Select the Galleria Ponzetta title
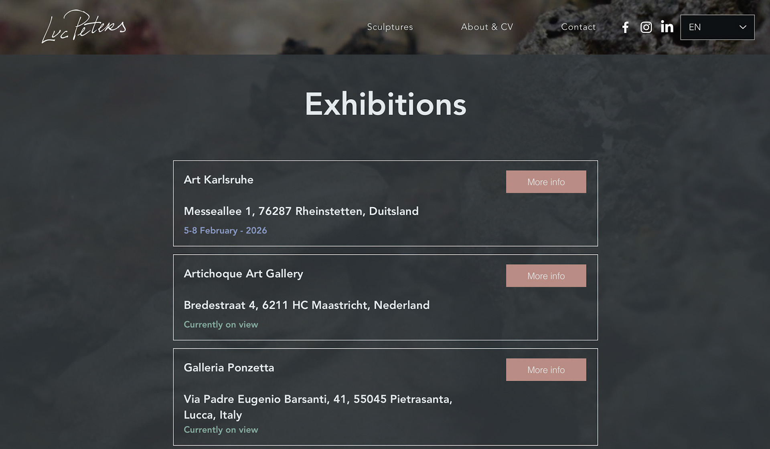This screenshot has width=770, height=449. 229,368
